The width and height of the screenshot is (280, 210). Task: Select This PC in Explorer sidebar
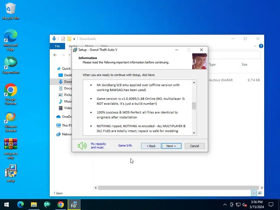[64, 126]
